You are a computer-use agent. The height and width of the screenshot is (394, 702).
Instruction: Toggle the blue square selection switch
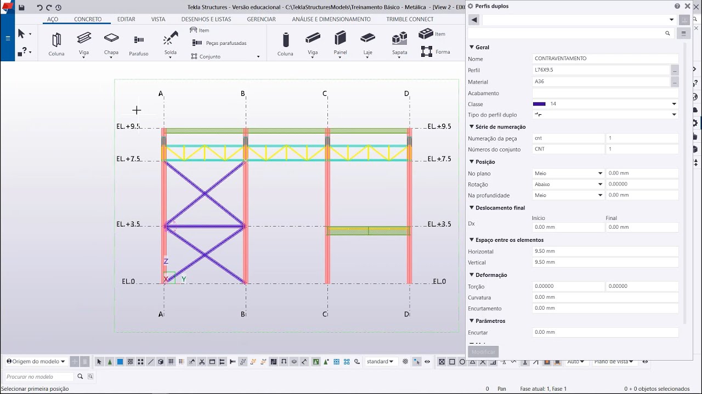click(120, 362)
